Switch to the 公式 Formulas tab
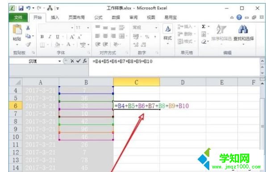 pyautogui.click(x=98, y=17)
